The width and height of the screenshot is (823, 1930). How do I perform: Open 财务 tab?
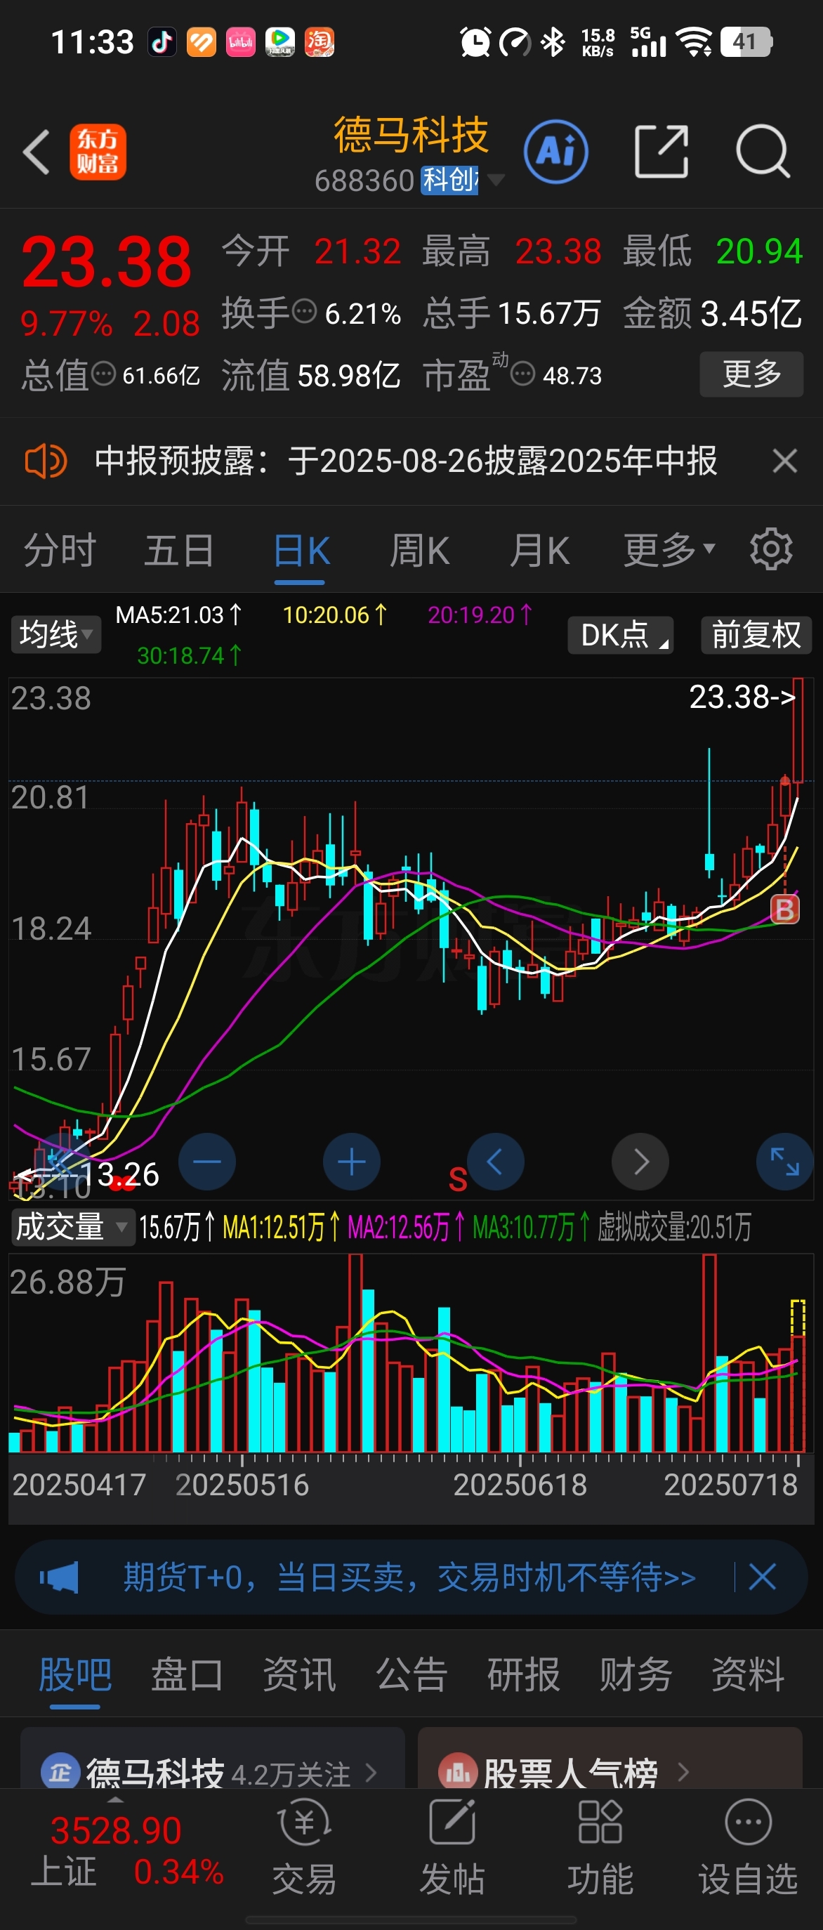pyautogui.click(x=636, y=1674)
